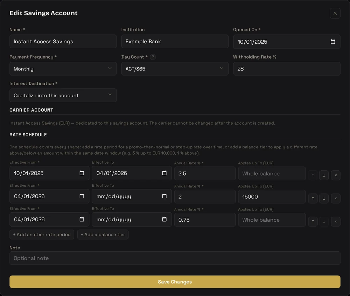Click the Withholding Rate % label

[x=255, y=57]
